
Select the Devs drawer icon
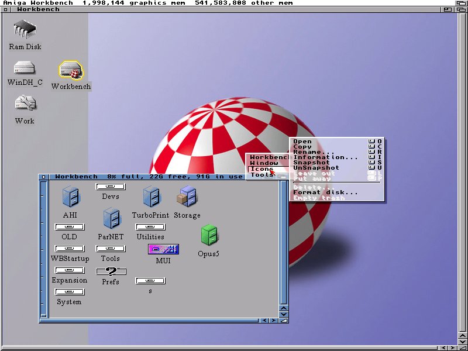[111, 187]
